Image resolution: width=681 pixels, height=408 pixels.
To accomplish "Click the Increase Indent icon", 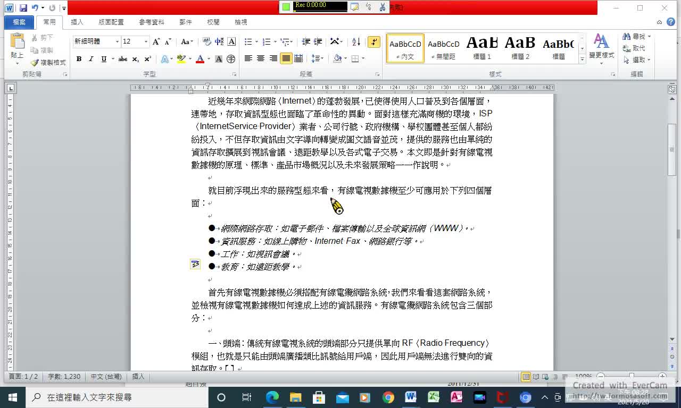I will point(318,41).
